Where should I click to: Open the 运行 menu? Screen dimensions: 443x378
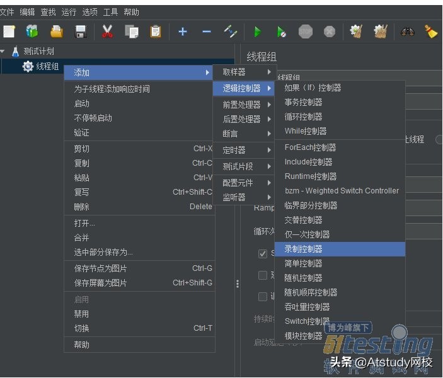tap(69, 12)
